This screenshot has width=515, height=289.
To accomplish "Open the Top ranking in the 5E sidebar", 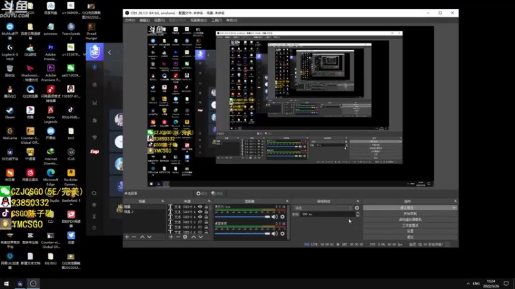I will point(95,152).
